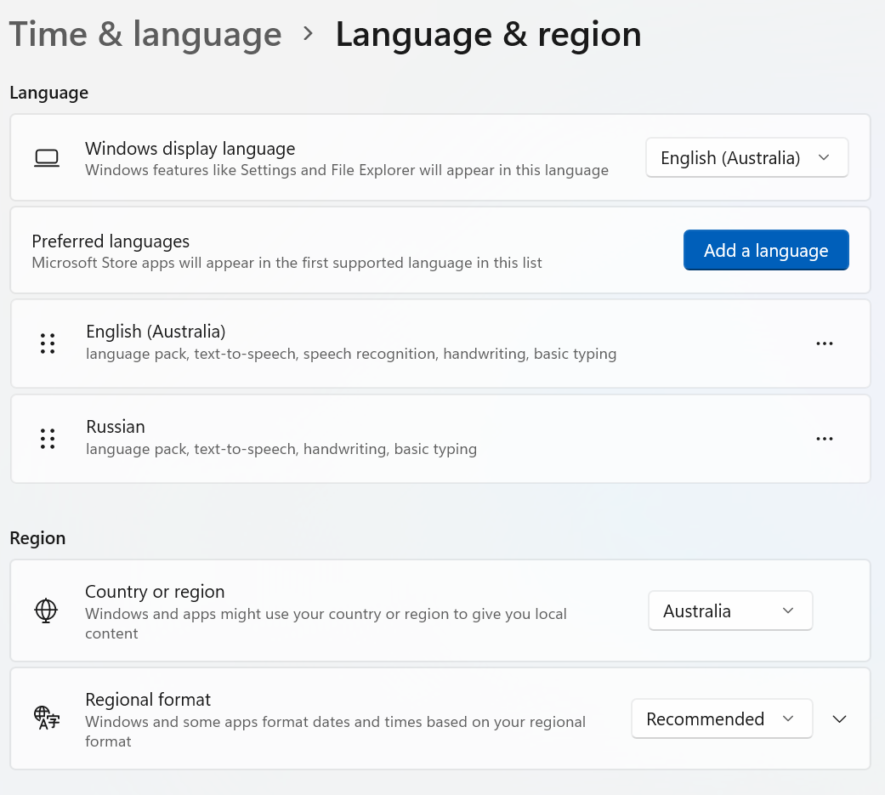Click the Language & region page title

(x=488, y=34)
